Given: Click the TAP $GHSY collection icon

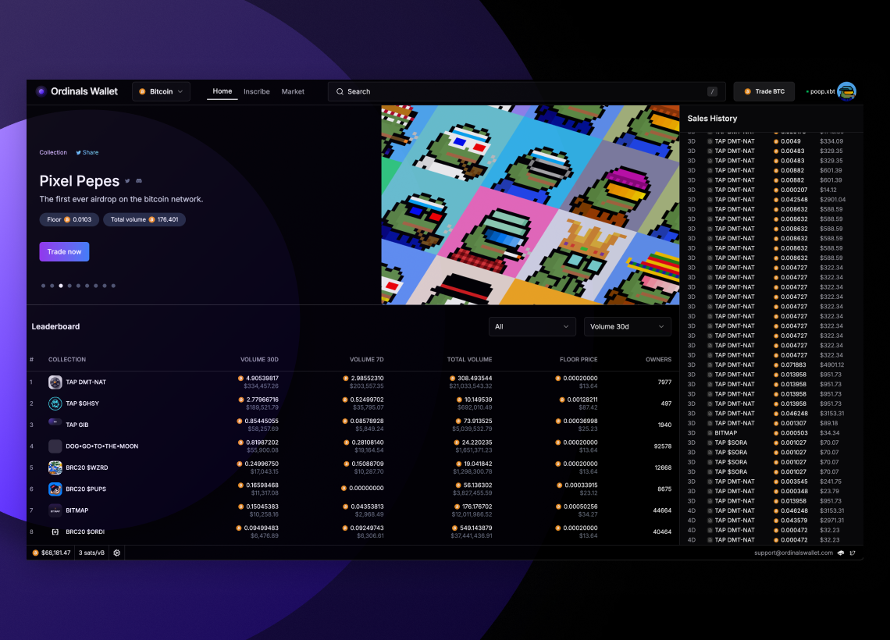Looking at the screenshot, I should [x=55, y=404].
